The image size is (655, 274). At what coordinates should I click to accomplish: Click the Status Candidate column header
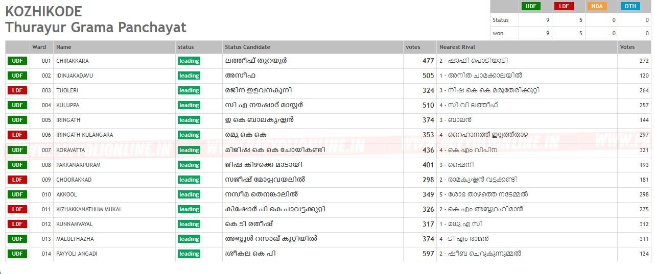(247, 47)
